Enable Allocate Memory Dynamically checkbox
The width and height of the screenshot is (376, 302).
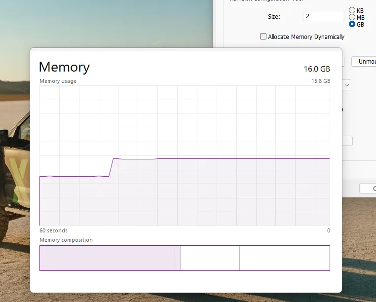point(263,37)
